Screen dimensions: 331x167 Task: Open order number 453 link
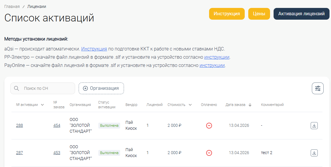coord(57,153)
